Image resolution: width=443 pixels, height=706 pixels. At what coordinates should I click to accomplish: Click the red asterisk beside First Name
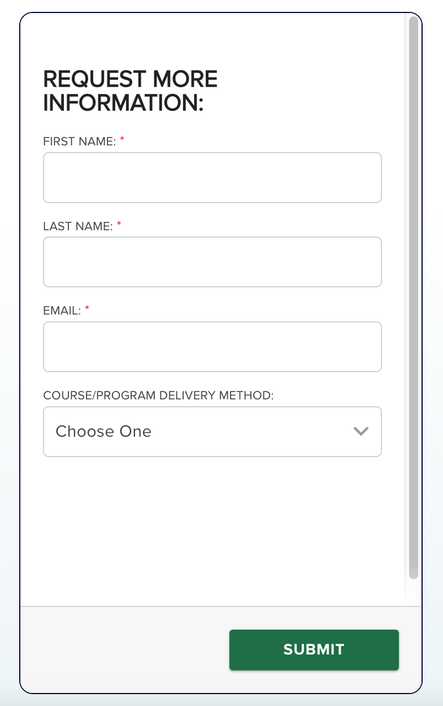pyautogui.click(x=122, y=139)
